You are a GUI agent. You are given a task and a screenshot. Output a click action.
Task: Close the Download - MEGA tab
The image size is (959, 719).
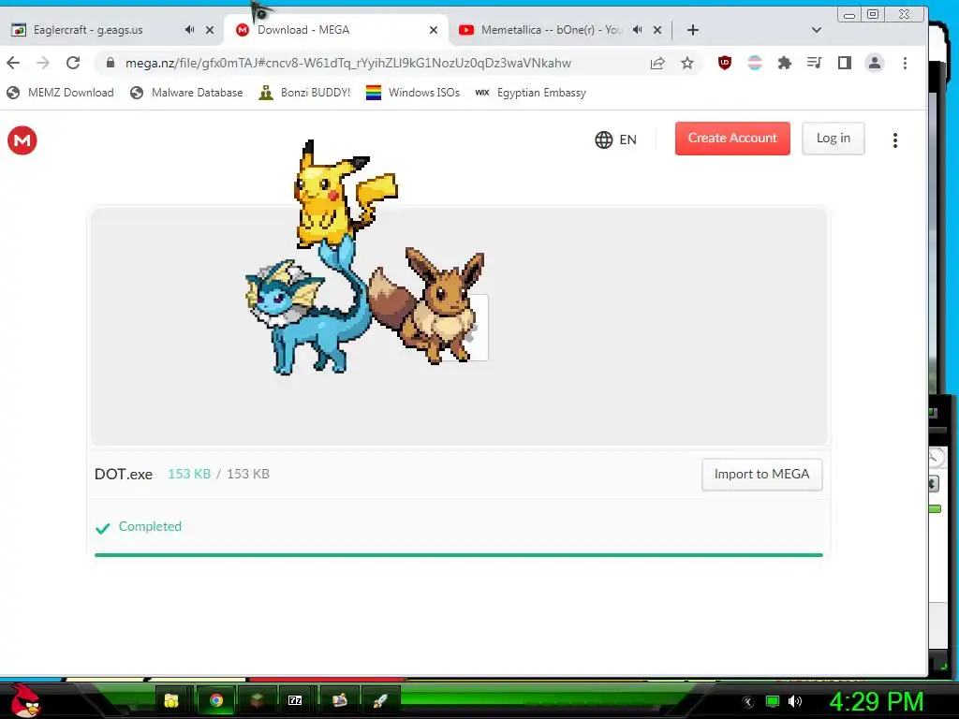pyautogui.click(x=434, y=30)
